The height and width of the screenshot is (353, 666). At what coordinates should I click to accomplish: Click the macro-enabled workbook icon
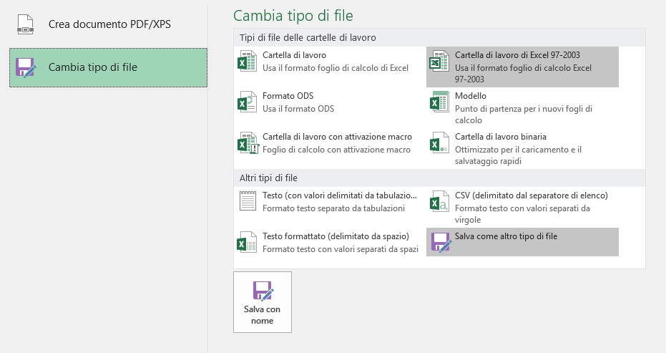coord(248,143)
